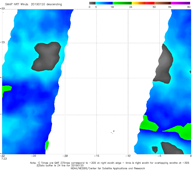193x170 pixels.
Task: Click the swath time label '7:23'
Action: [4, 158]
